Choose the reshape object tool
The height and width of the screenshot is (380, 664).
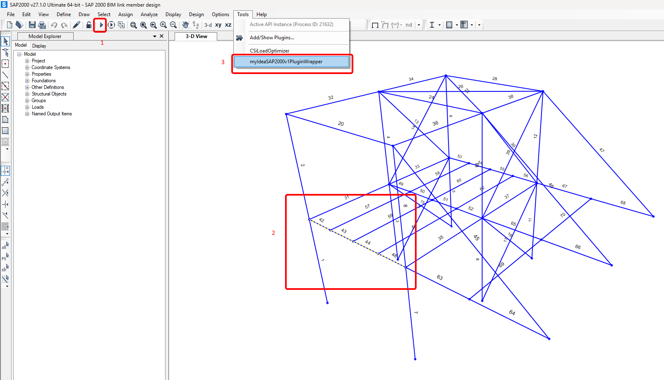click(x=5, y=53)
